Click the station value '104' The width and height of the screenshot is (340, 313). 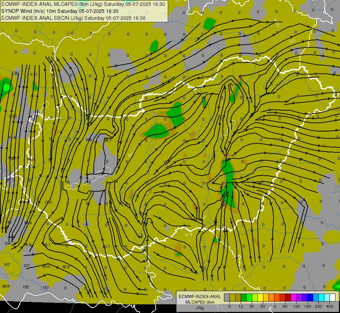pyautogui.click(x=7, y=243)
